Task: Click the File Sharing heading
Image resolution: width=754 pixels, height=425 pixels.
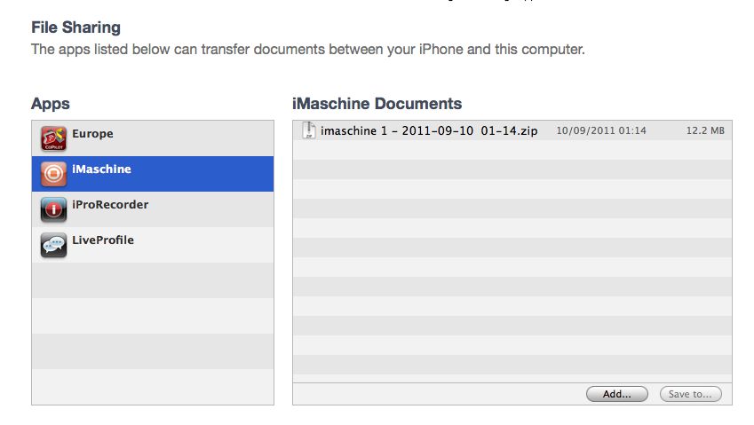Action: [76, 28]
